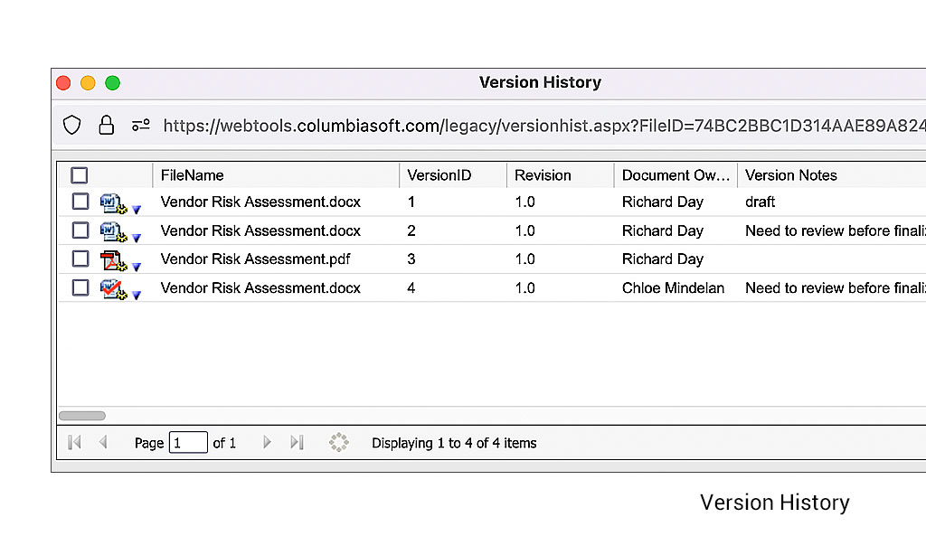The image size is (926, 555).
Task: Open Word document icon for version 1
Action: click(x=113, y=203)
